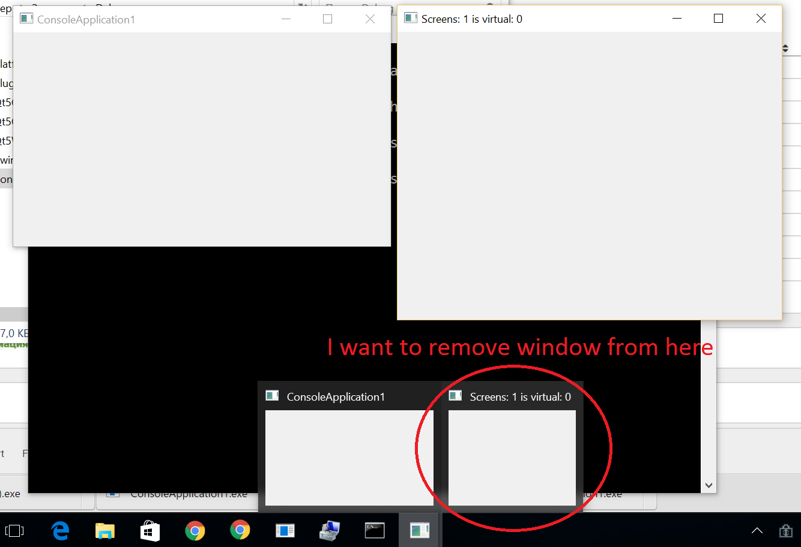Show hidden system tray icons chevron
The width and height of the screenshot is (801, 547).
click(x=757, y=530)
